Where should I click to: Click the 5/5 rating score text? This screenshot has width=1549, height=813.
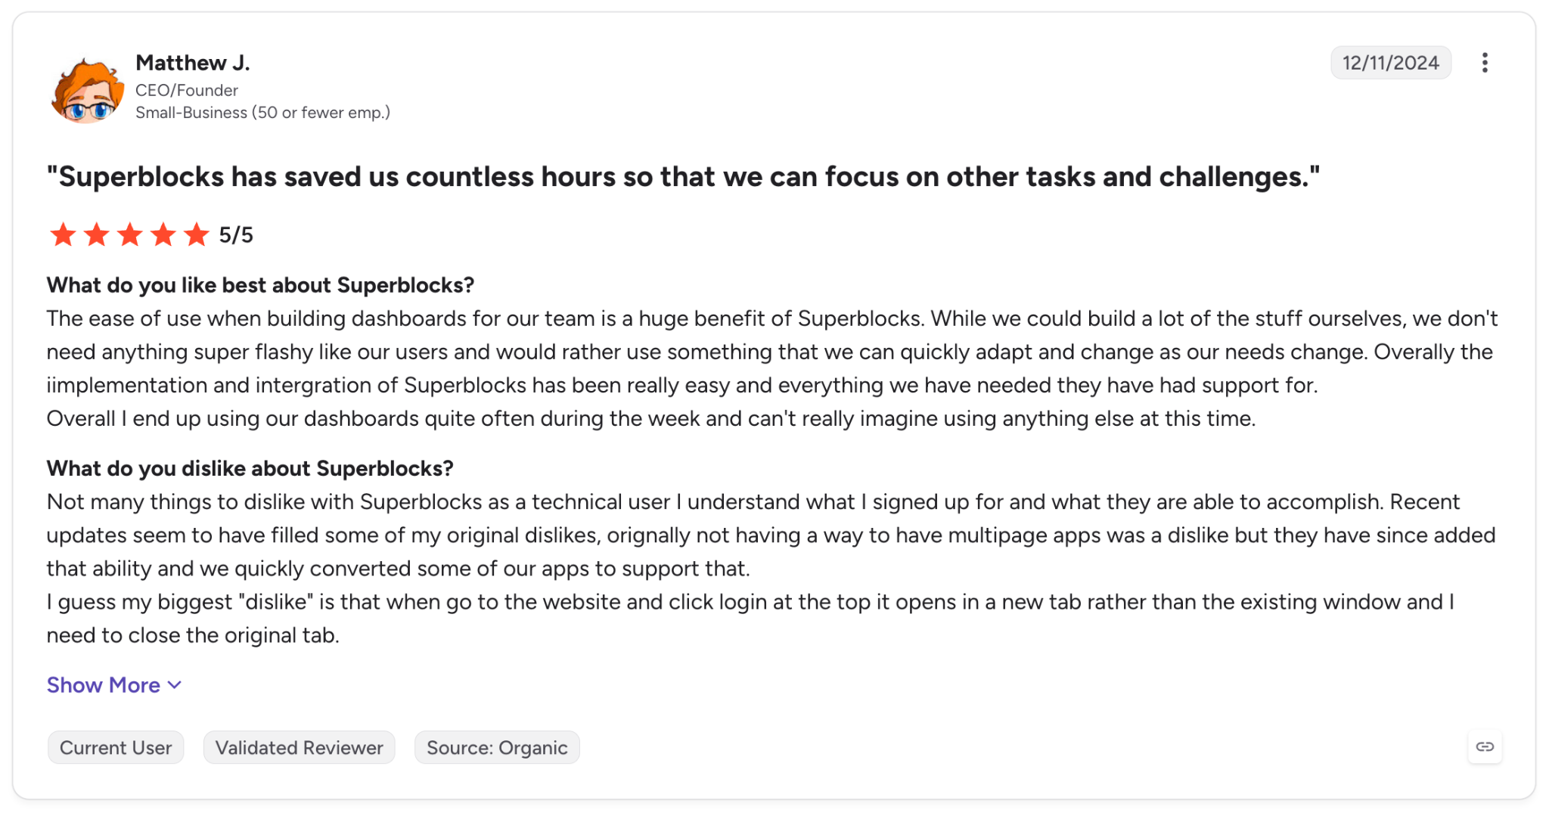(236, 235)
